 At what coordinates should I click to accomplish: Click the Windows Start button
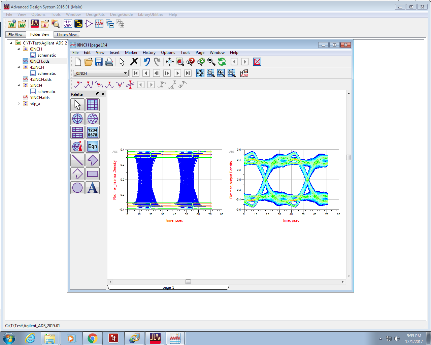tap(9, 338)
